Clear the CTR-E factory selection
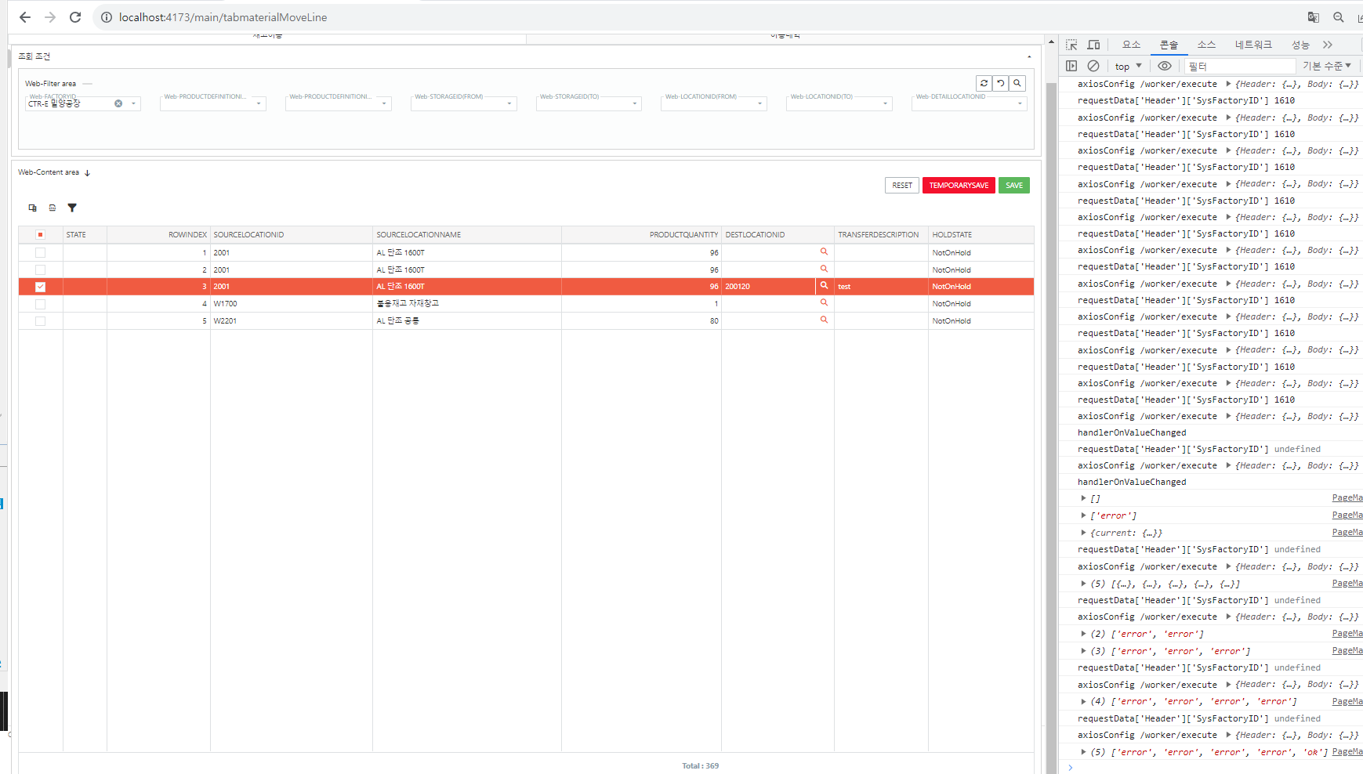Image resolution: width=1363 pixels, height=774 pixels. [118, 103]
